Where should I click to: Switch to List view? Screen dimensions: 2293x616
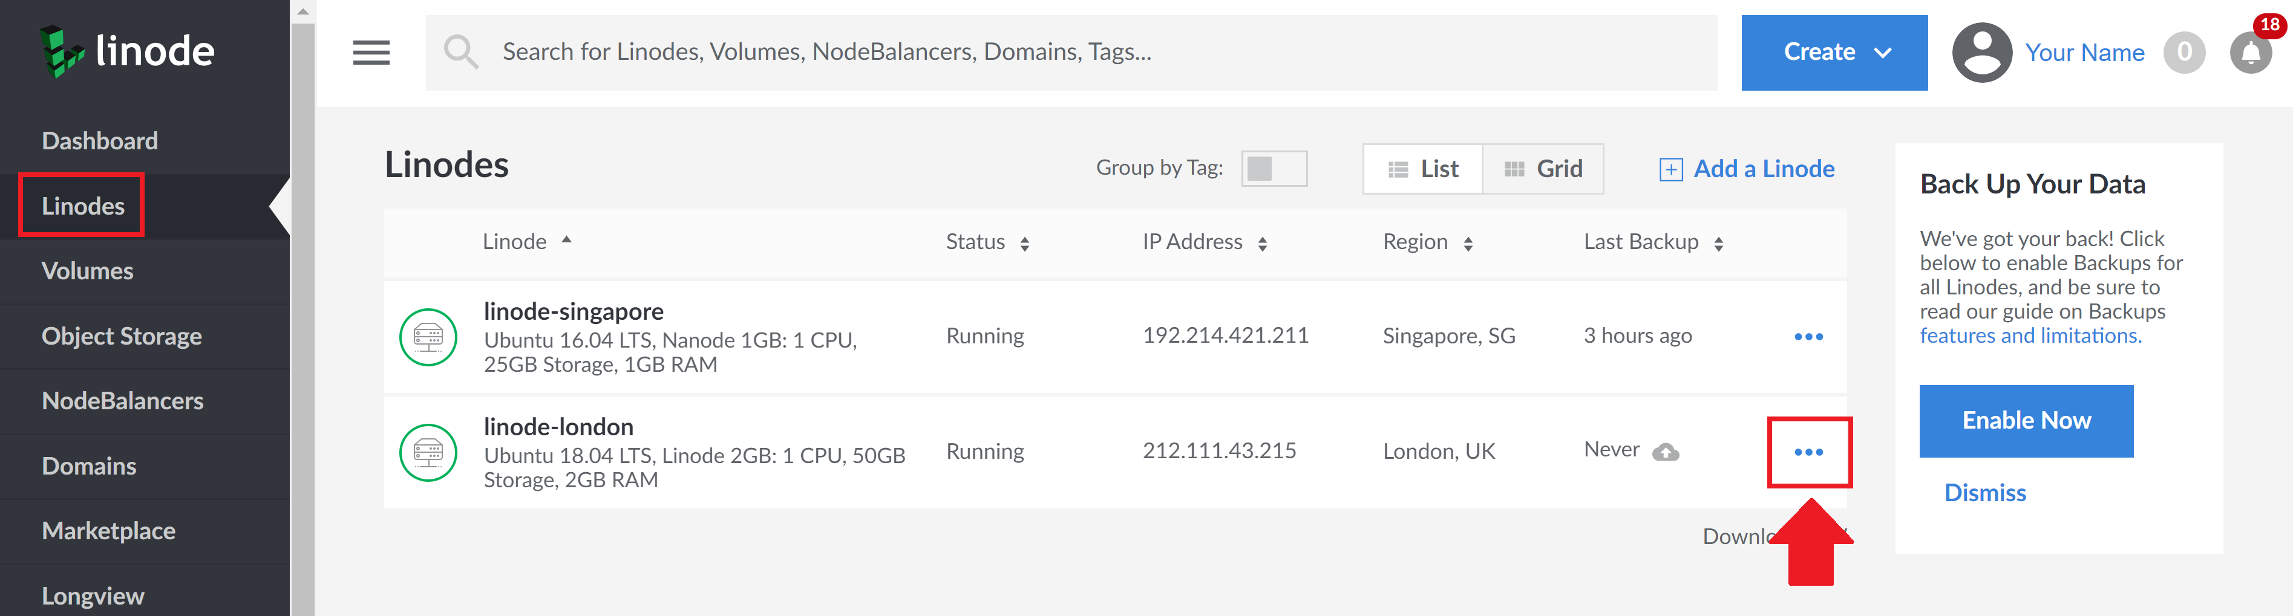tap(1422, 169)
